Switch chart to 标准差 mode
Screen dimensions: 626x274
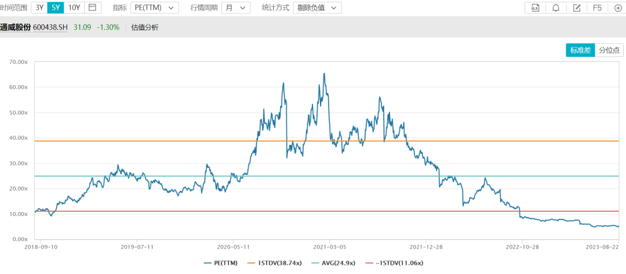point(580,50)
